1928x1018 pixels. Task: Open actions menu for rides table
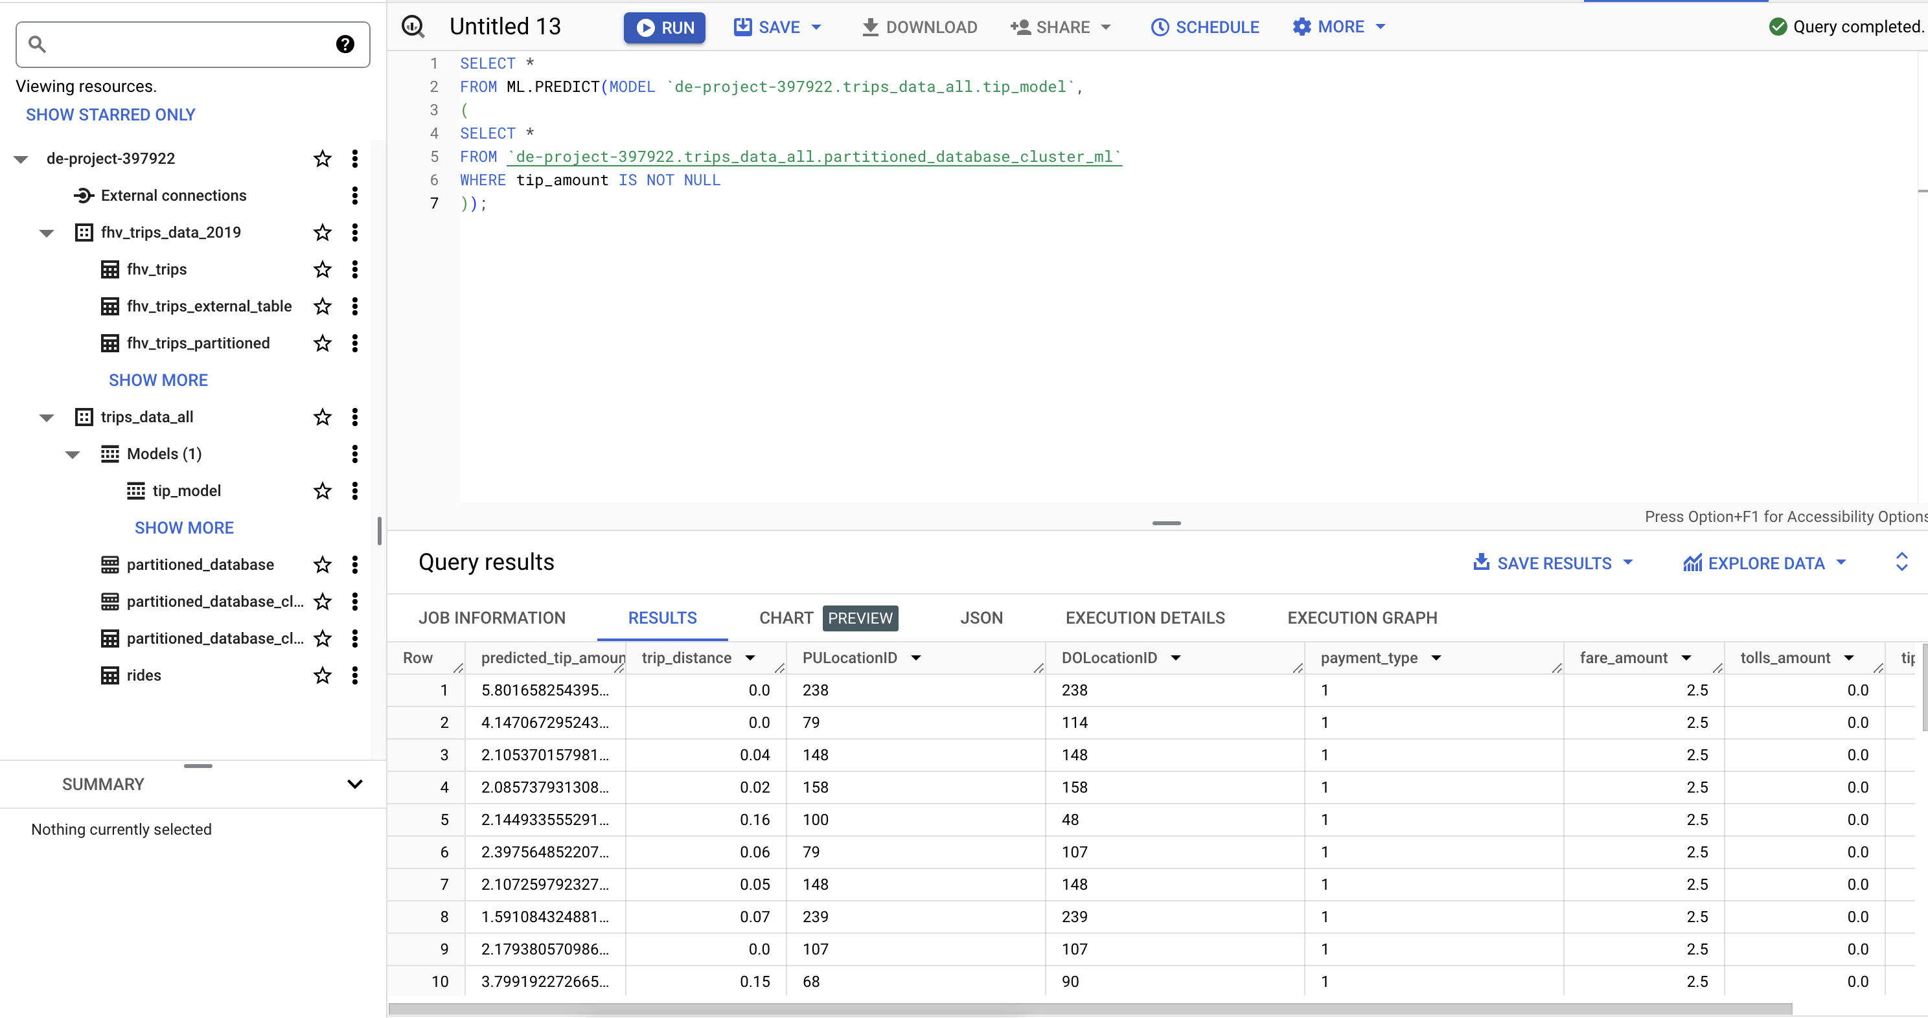[355, 675]
